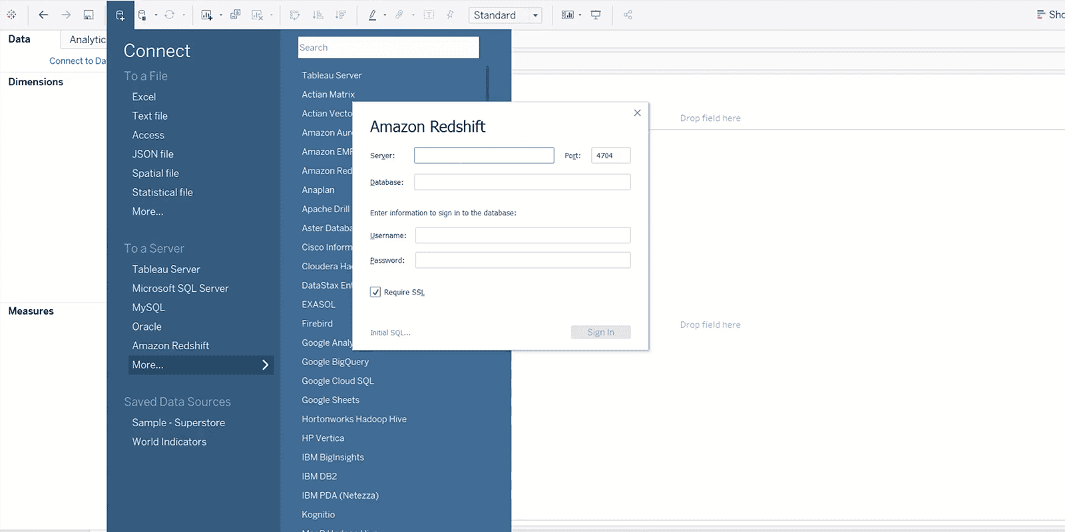The image size is (1065, 532).
Task: Open the pause auto updates dropdown arrow
Action: [x=156, y=15]
